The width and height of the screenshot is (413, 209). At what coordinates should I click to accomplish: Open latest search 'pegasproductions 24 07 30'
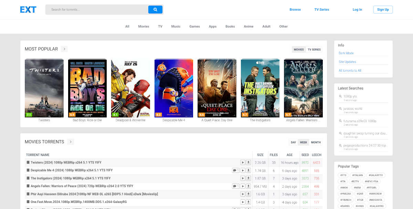(x=365, y=146)
